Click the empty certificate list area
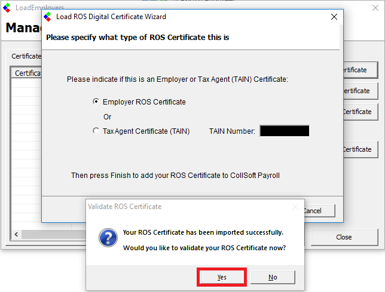The height and width of the screenshot is (292, 385). (27, 149)
